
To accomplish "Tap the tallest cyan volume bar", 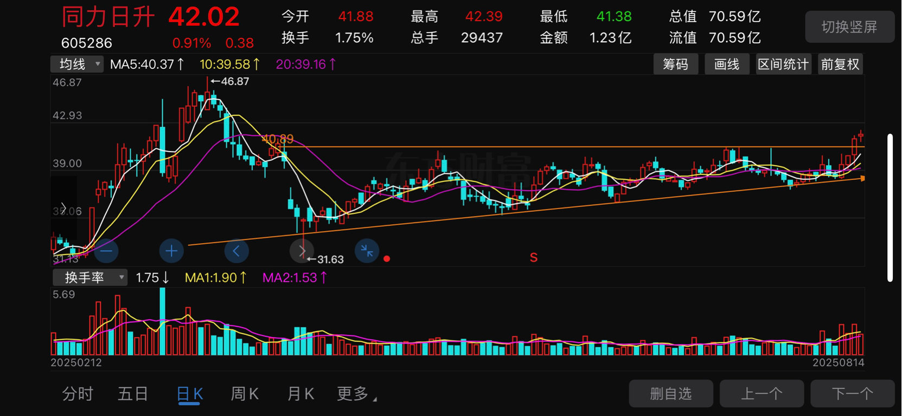I will (x=163, y=321).
